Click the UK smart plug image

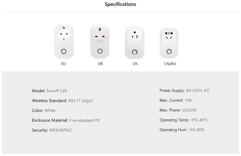100,41
